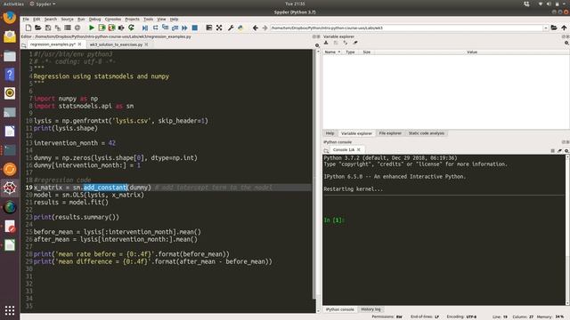Go back with left arrow icon

pyautogui.click(x=256, y=28)
